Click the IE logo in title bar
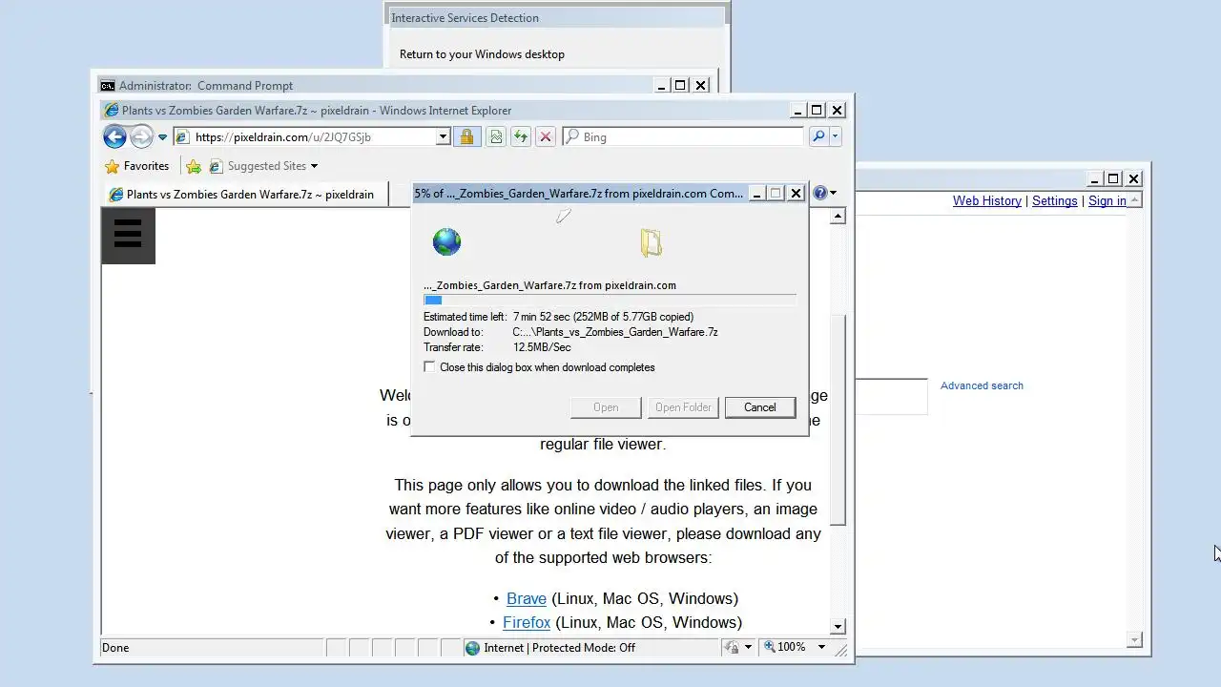The height and width of the screenshot is (687, 1221). pos(112,111)
